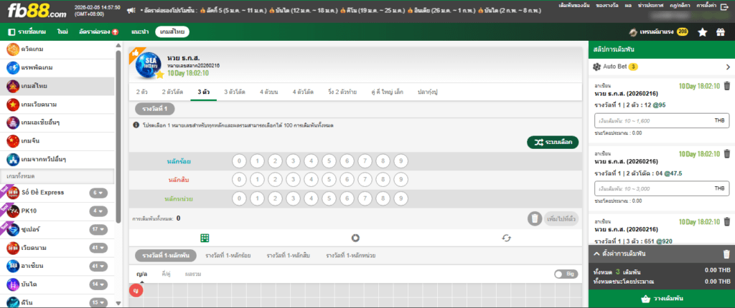Expand ซูเปอร์ game list
This screenshot has width=735, height=308.
click(x=99, y=229)
